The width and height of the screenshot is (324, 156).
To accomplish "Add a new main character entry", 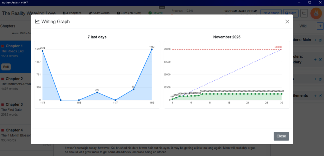I will pos(315,40).
